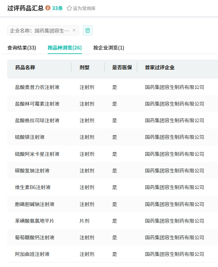Click 葡萄糖酸钙注射液 drug name
The width and height of the screenshot is (218, 267).
tap(35, 237)
